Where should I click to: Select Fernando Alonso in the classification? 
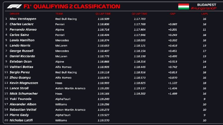tap(23, 30)
